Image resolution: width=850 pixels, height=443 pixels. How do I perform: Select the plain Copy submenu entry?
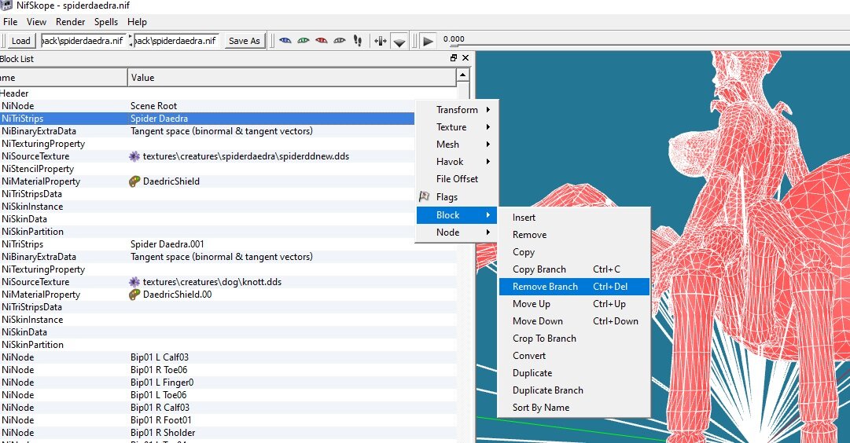point(574,252)
